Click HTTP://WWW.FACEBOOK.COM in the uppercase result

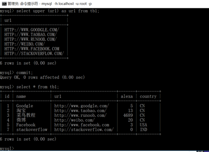pyautogui.click(x=32, y=49)
